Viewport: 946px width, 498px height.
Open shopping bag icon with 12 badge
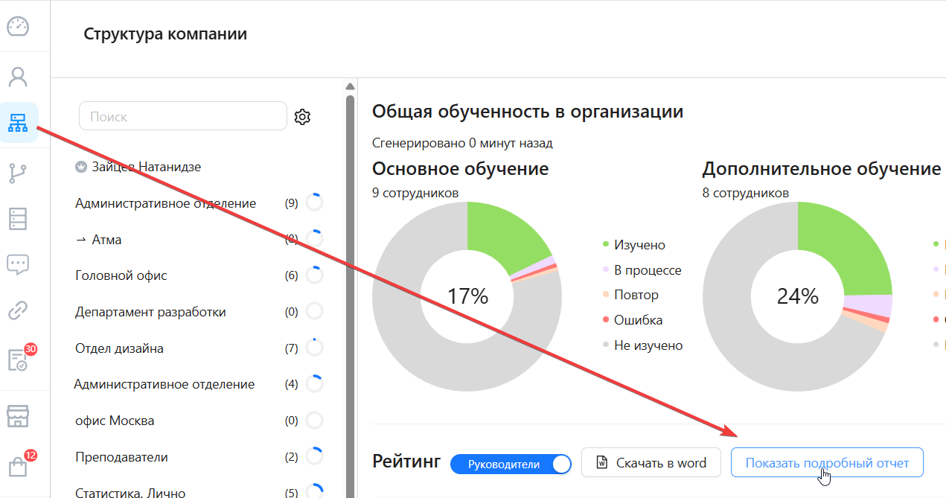point(18,467)
